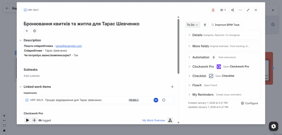The width and height of the screenshot is (282, 135).
Task: Click the plus icon to log time manually
Action: pyautogui.click(x=34, y=120)
